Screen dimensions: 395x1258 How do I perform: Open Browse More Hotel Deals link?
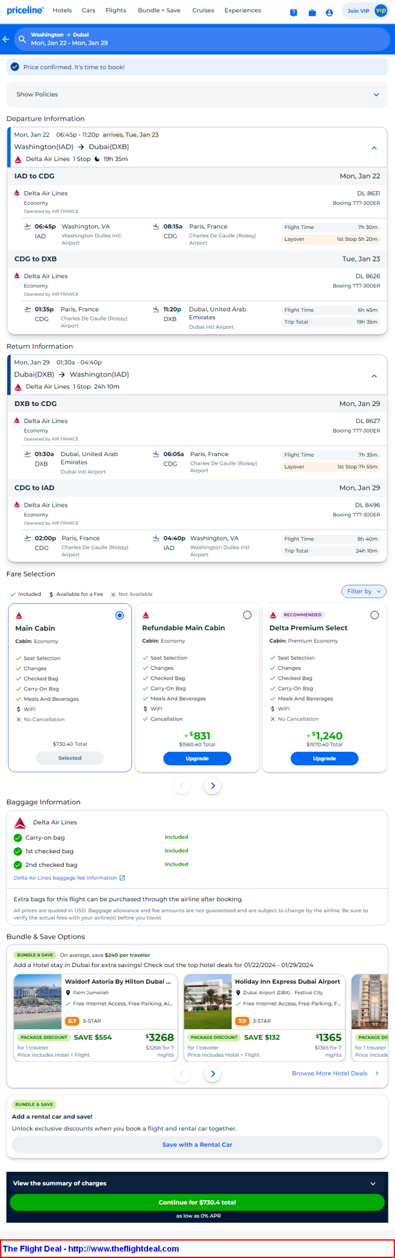click(x=335, y=1073)
